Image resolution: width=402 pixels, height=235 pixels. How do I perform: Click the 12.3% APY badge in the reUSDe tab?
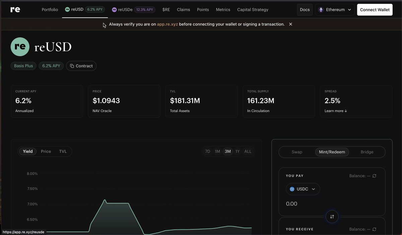[144, 10]
